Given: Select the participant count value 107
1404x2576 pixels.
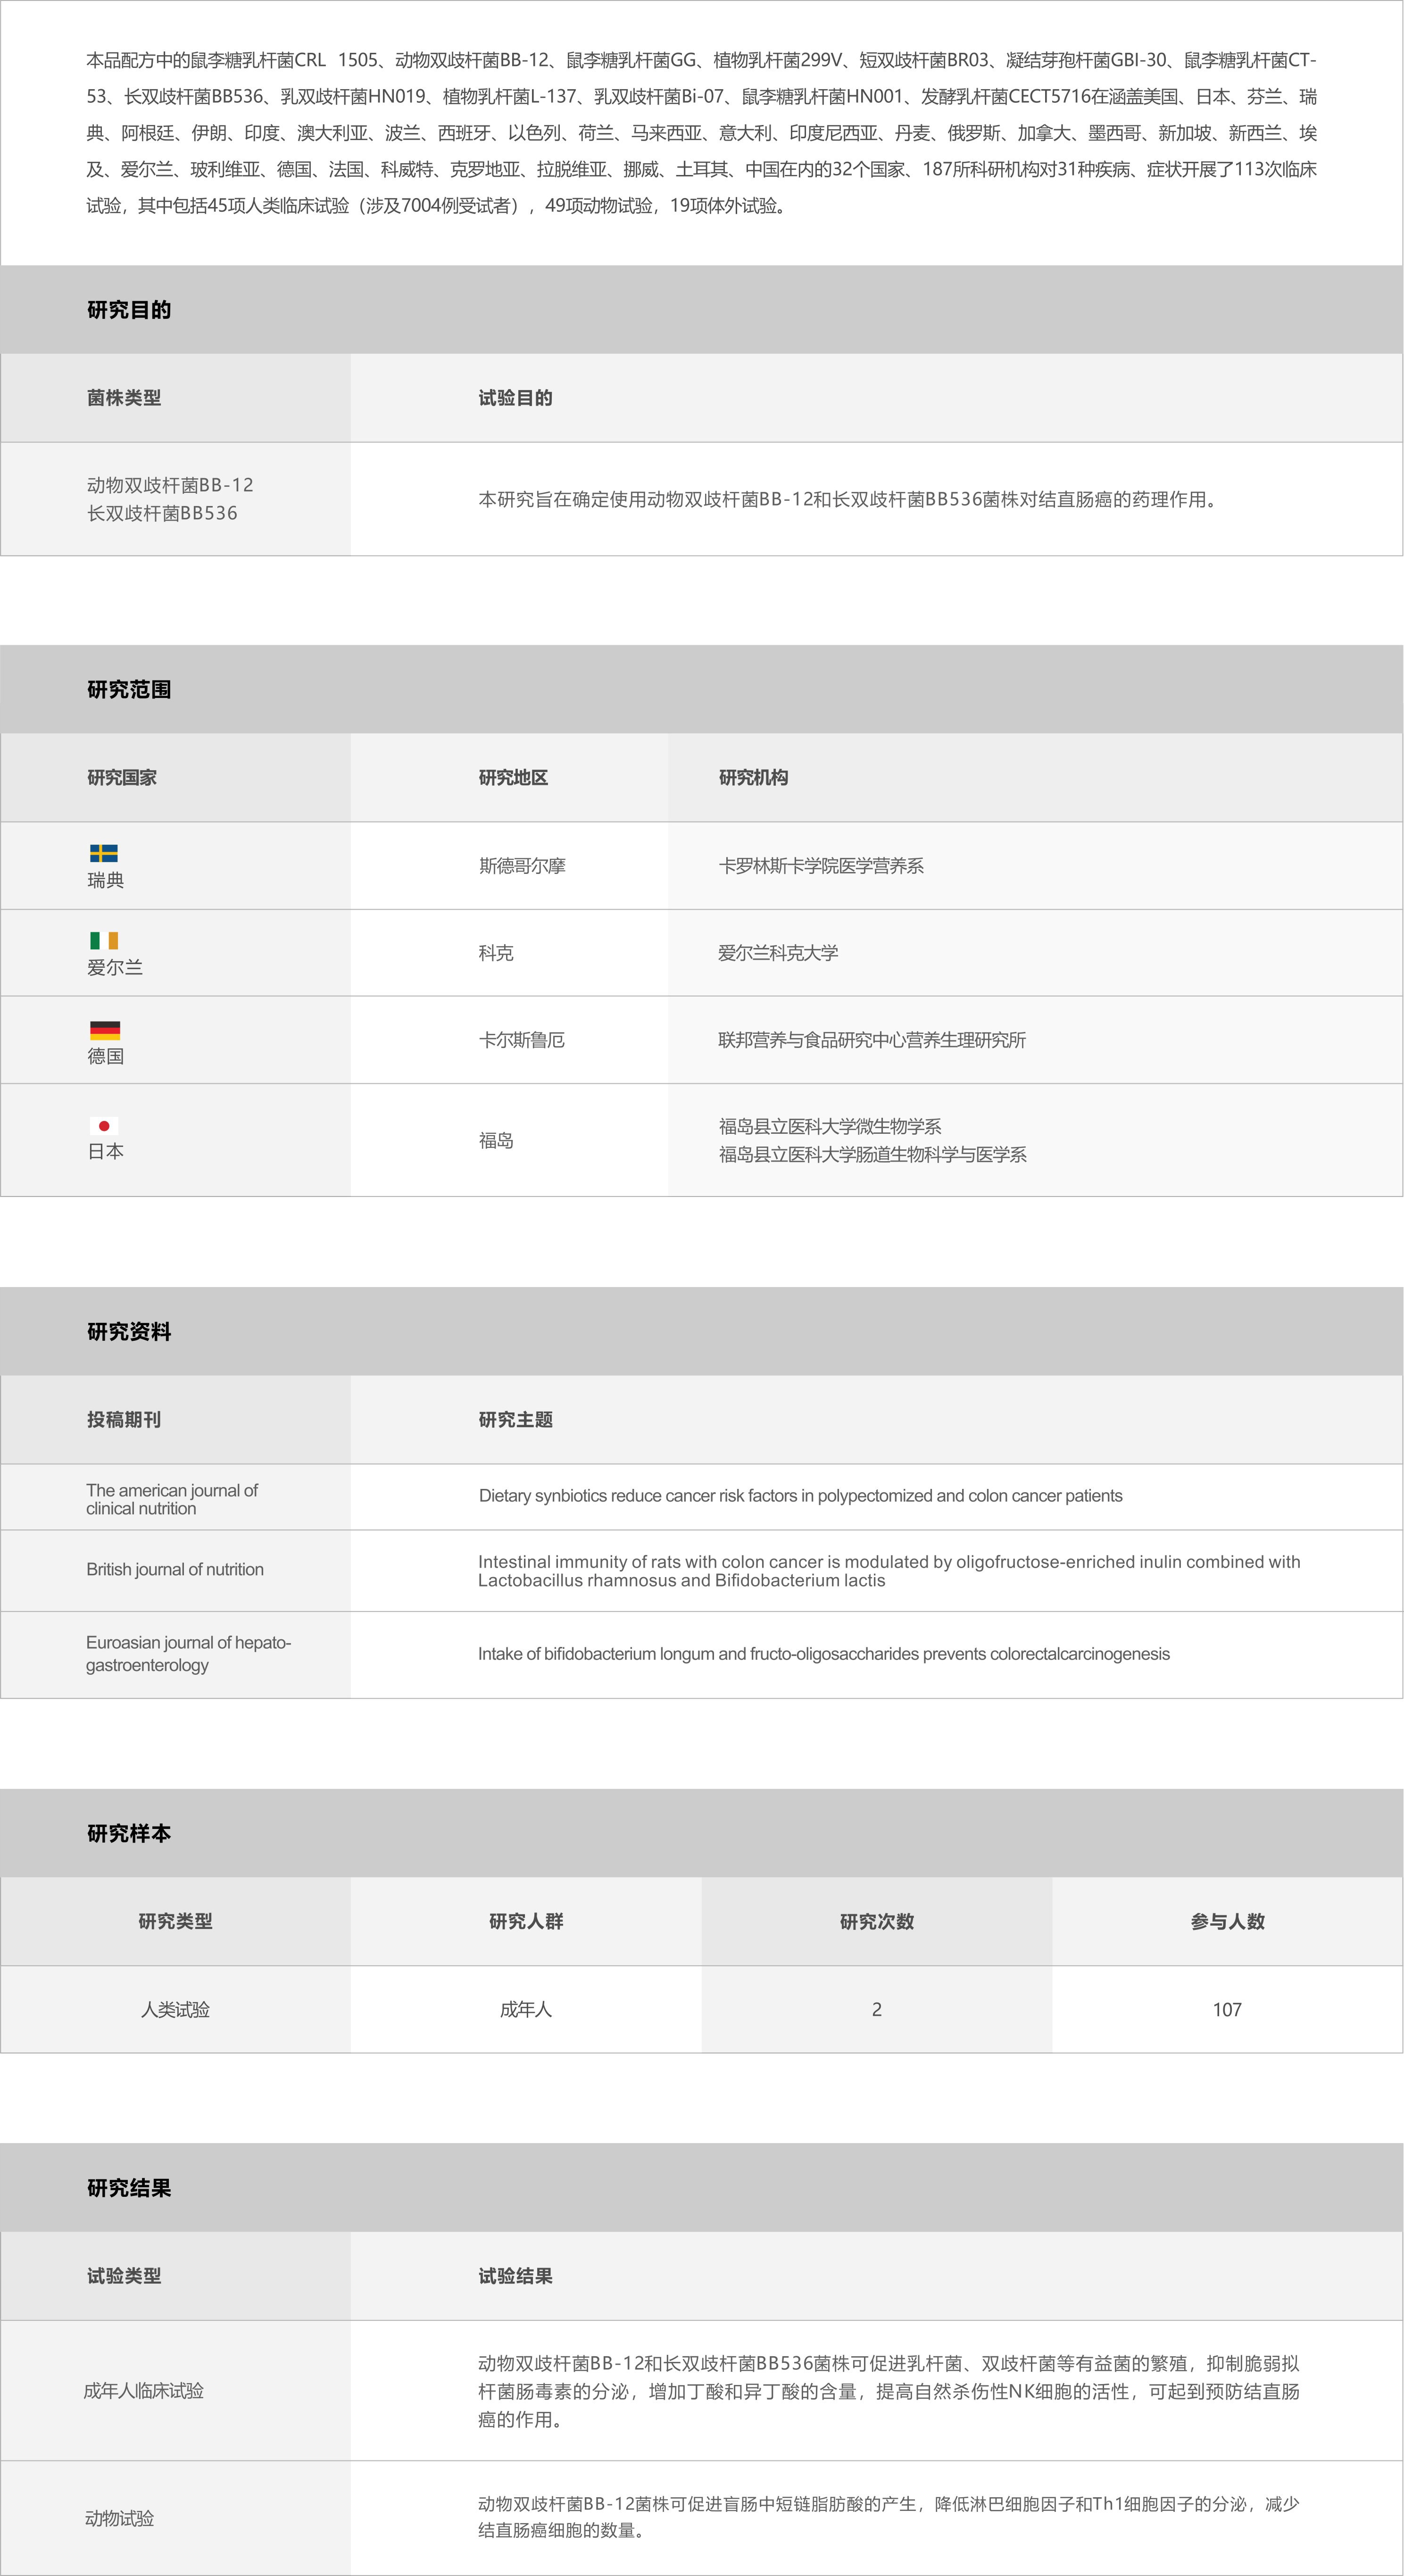Looking at the screenshot, I should 1227,2009.
